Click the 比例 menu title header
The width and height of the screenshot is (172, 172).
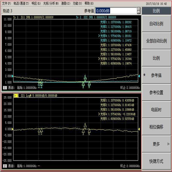[x=156, y=11]
